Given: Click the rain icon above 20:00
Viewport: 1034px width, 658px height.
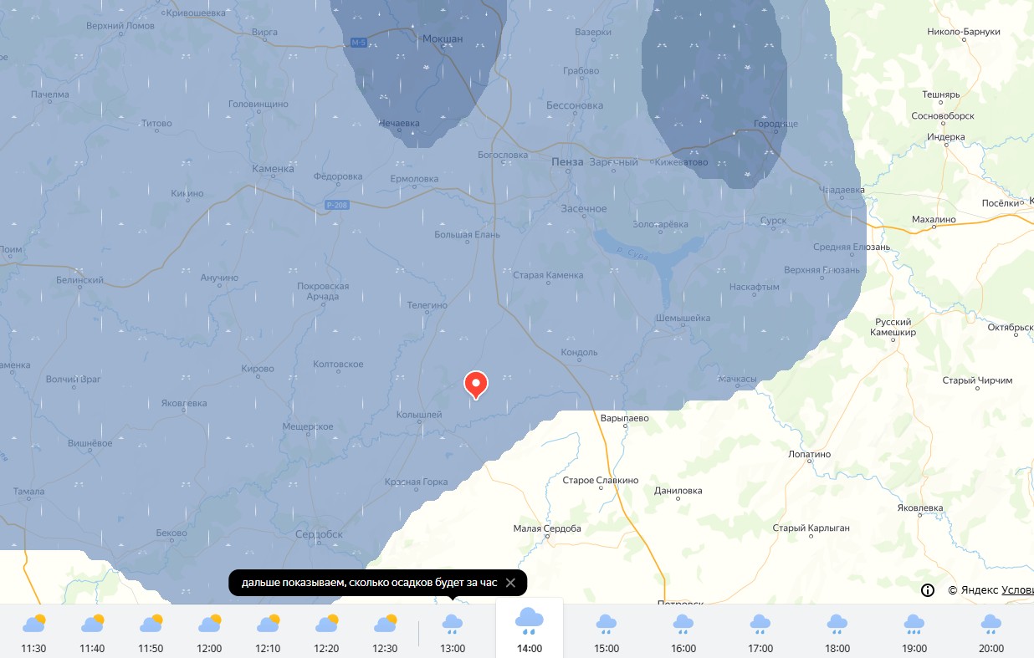Looking at the screenshot, I should point(991,624).
